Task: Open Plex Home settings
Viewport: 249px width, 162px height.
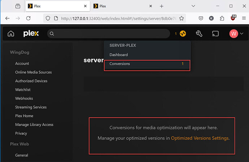Action: [x=24, y=116]
